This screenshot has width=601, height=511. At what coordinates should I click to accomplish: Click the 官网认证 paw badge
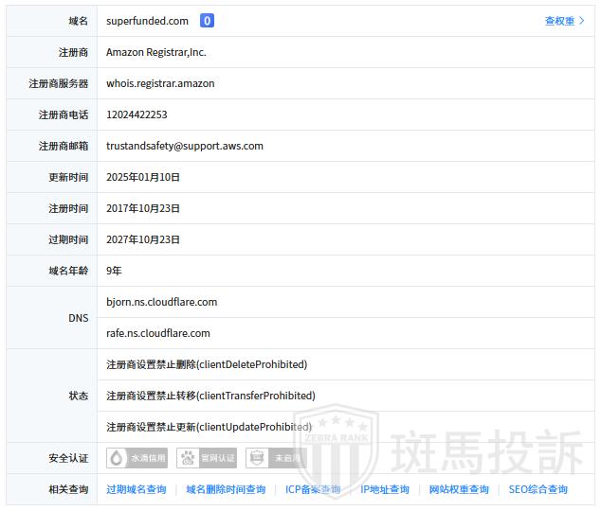click(x=207, y=458)
